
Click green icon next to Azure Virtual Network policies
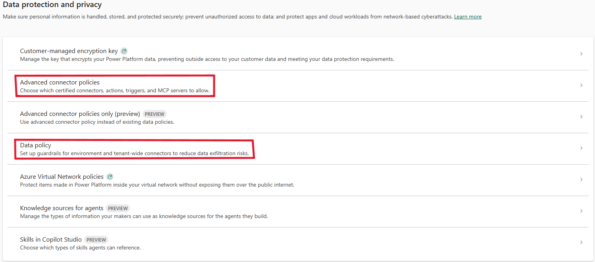(x=110, y=177)
